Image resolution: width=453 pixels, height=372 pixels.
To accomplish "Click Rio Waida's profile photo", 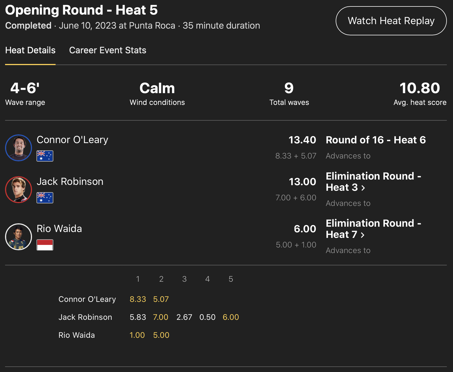I will click(19, 236).
